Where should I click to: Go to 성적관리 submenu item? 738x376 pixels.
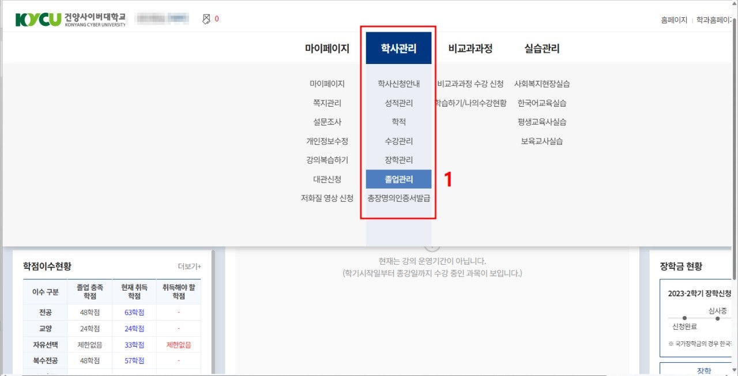click(398, 103)
